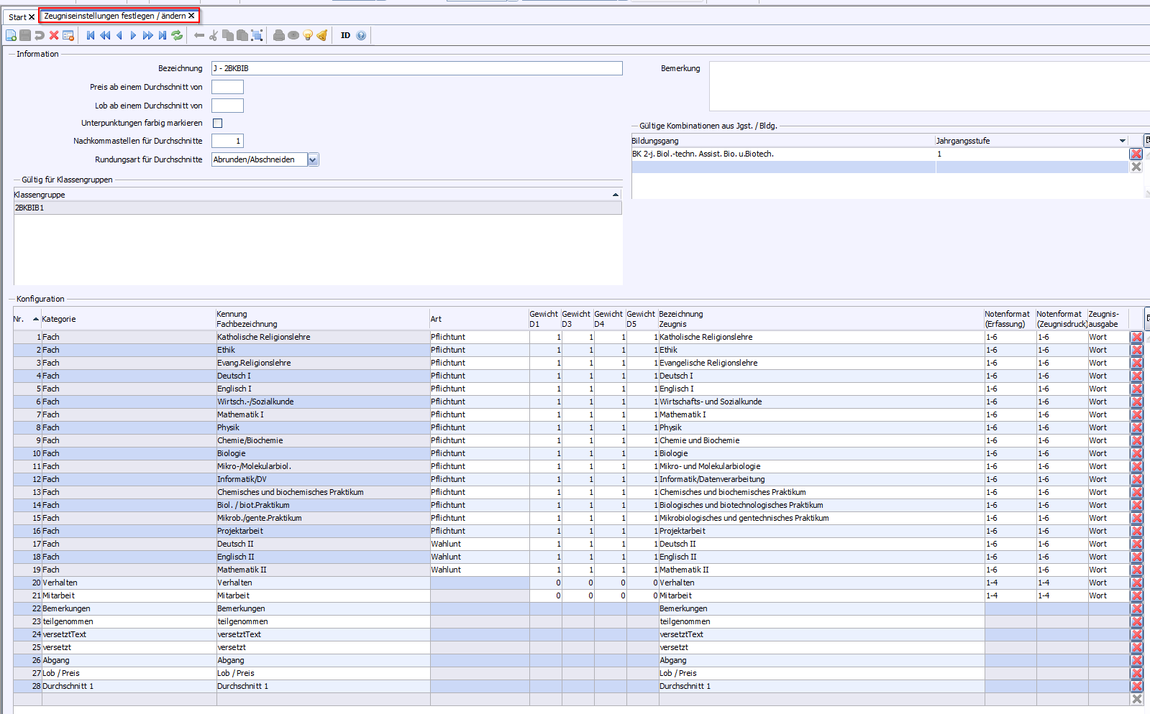Screen dimensions: 1150x714
Task: Switch to the Start tab
Action: (17, 17)
